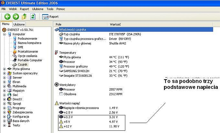Screen dimensions: 220x133
Task: Select the Komputer icon in tree
Action: tap(10, 34)
